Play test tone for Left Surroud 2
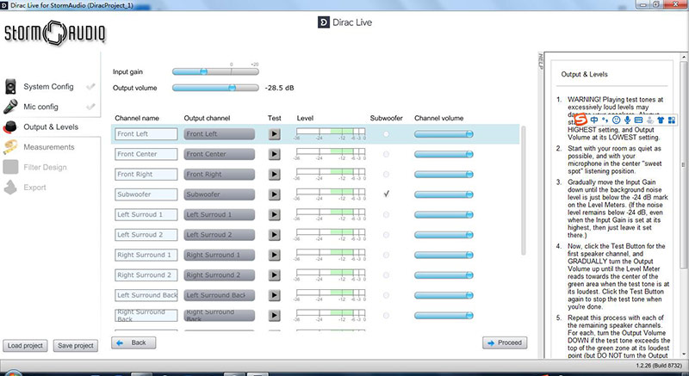This screenshot has width=689, height=376. click(x=274, y=235)
